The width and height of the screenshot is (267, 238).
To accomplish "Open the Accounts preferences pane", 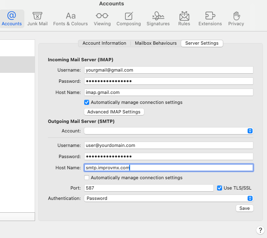I will coord(12,19).
